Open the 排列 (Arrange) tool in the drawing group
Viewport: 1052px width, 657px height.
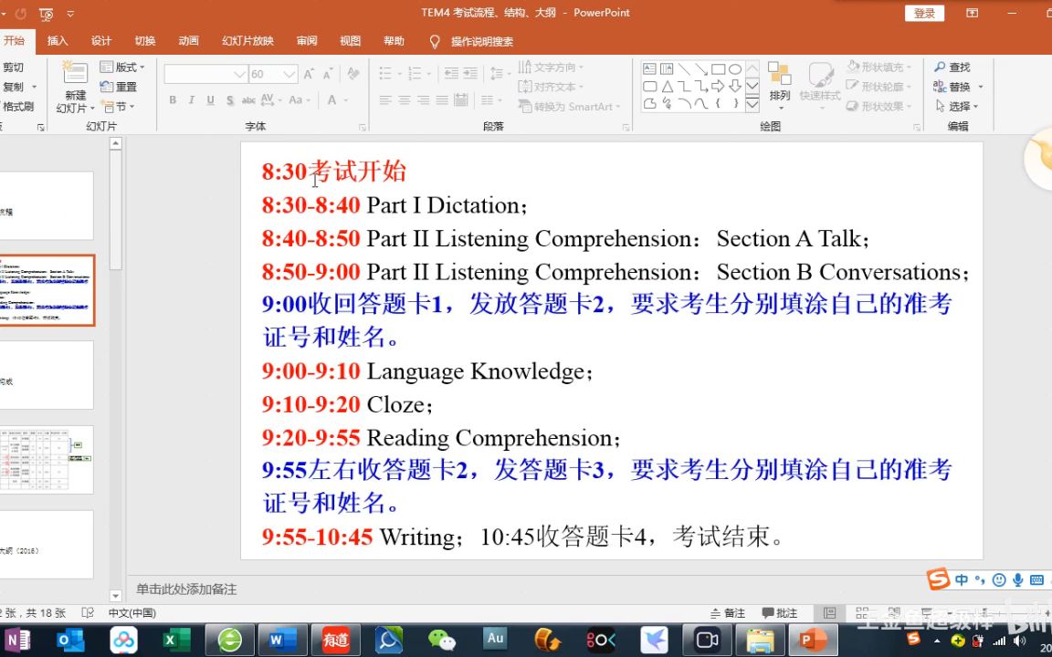780,87
